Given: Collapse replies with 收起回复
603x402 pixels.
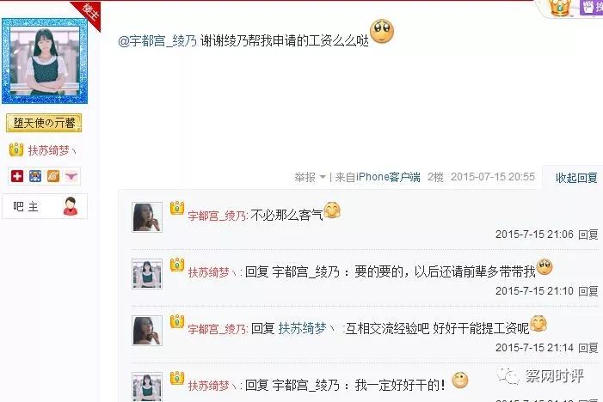Looking at the screenshot, I should click(x=575, y=178).
